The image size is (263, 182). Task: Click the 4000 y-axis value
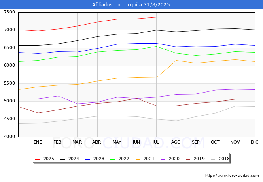[x=10, y=137]
